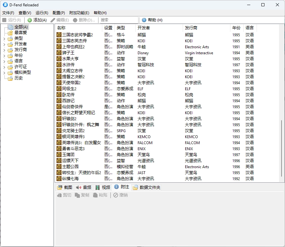The width and height of the screenshot is (285, 247).
Task: Open the 运行(R) menu
Action: coord(42,13)
